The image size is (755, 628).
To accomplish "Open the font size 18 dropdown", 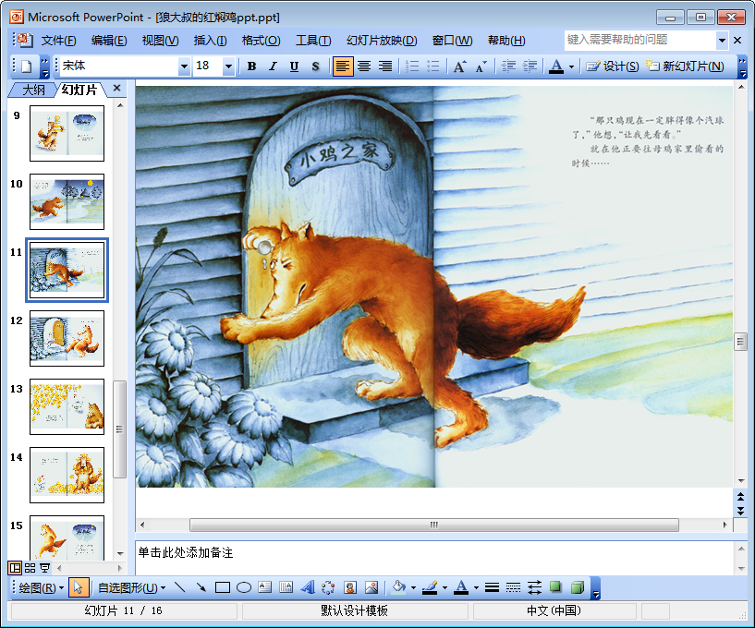I will [x=228, y=66].
